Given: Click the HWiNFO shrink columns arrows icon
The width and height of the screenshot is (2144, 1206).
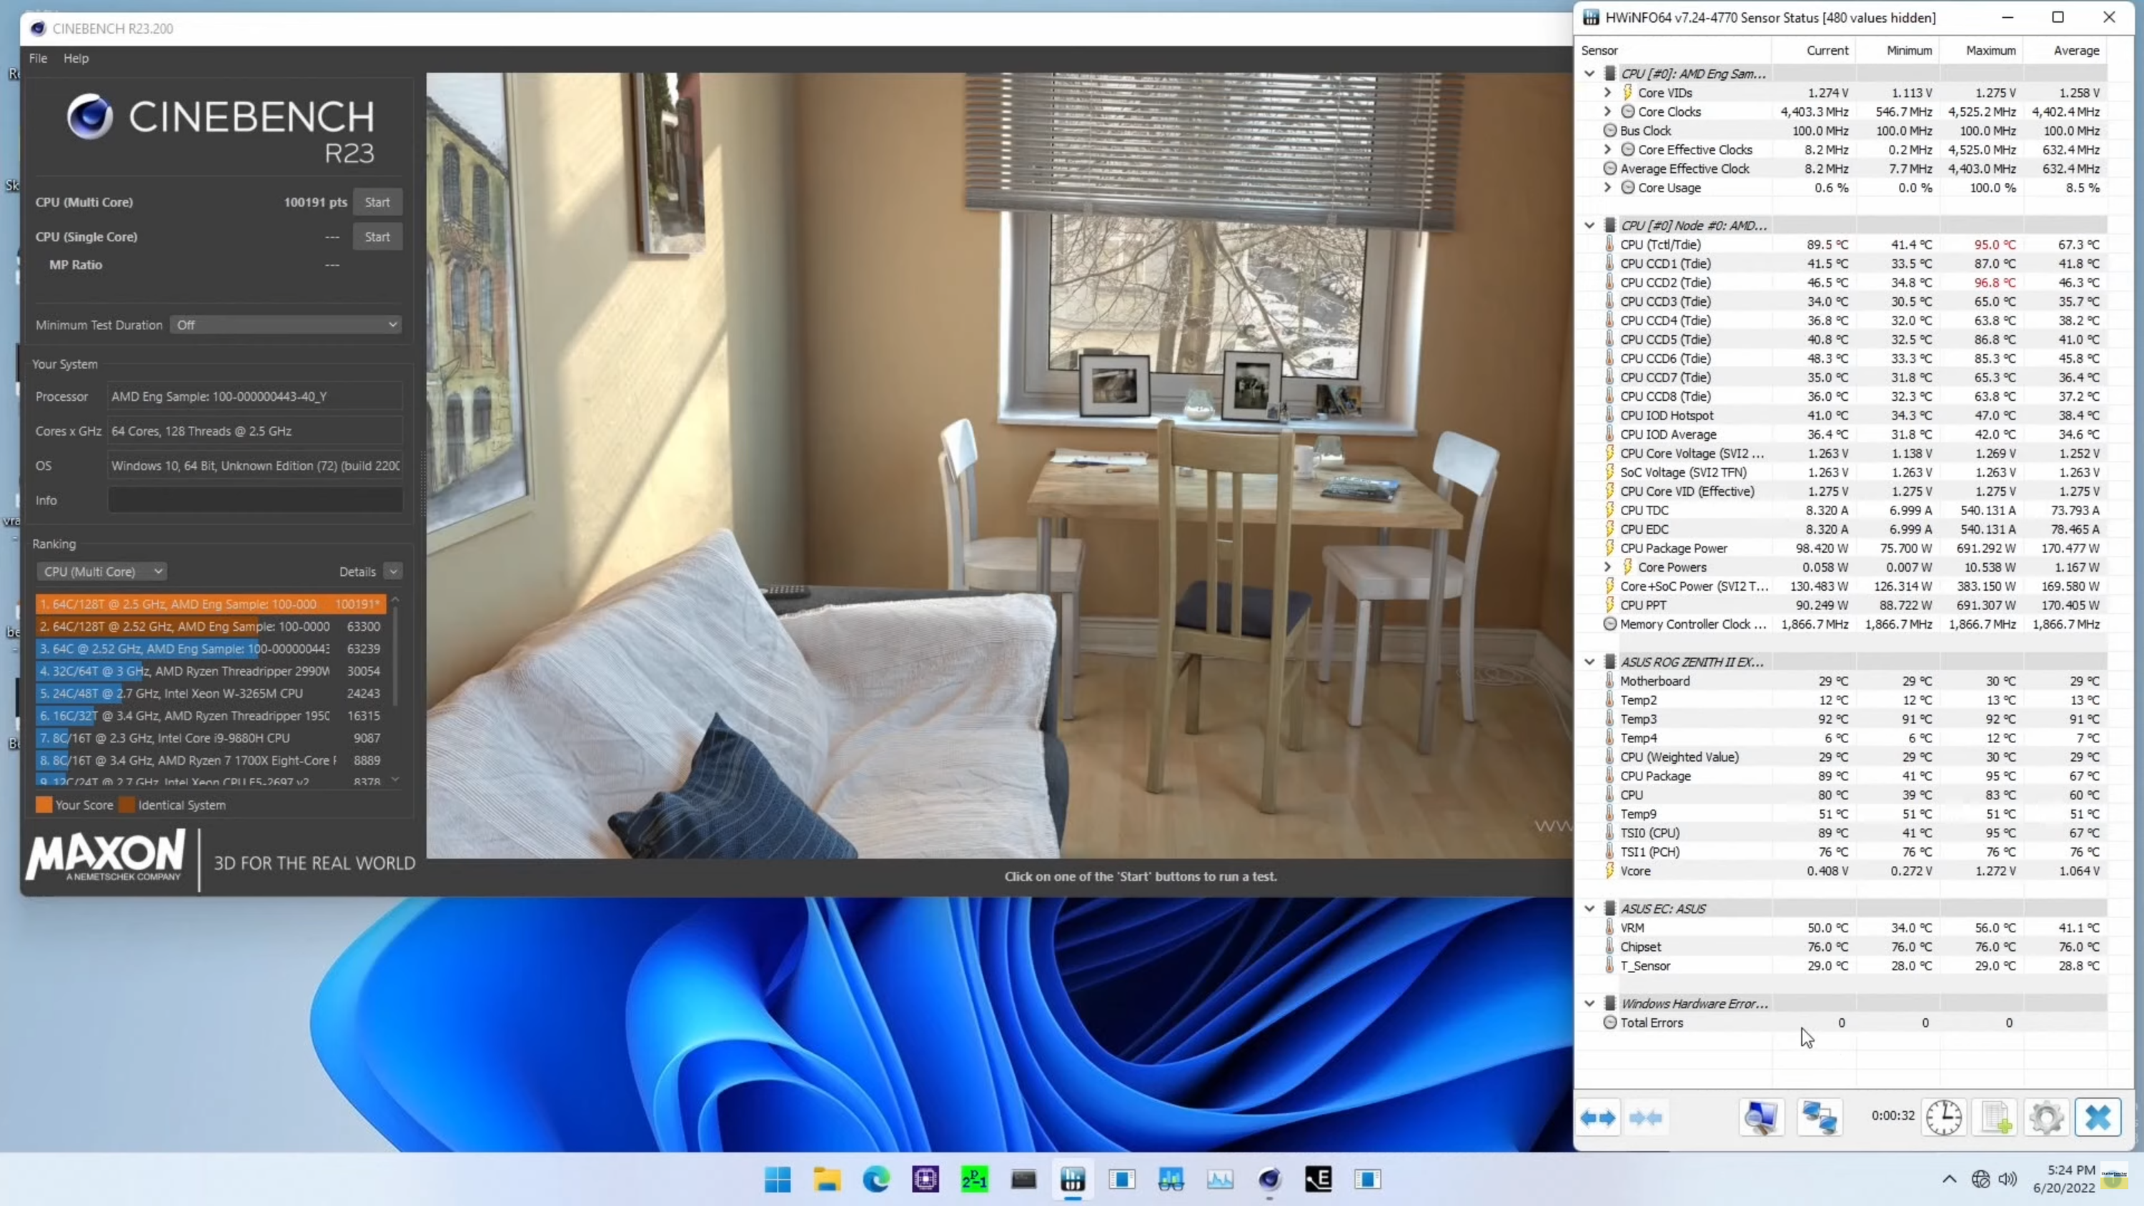Looking at the screenshot, I should (x=1645, y=1118).
